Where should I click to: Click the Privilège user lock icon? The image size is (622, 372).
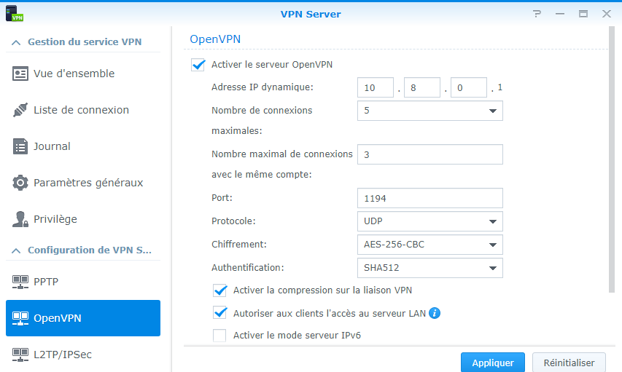[x=20, y=219]
